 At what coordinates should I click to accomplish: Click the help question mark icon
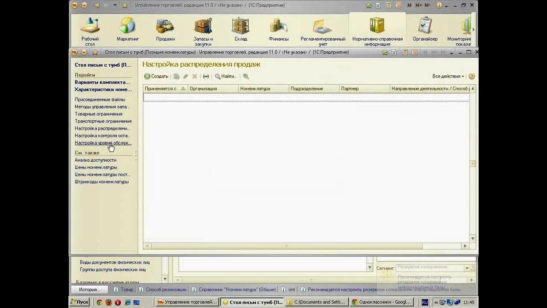click(x=472, y=76)
